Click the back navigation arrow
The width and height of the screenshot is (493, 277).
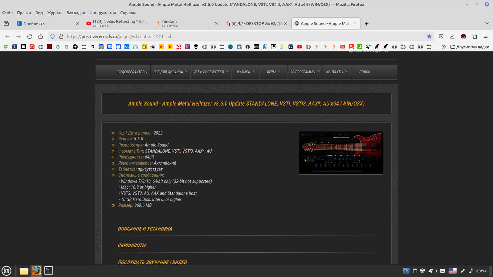click(7, 36)
